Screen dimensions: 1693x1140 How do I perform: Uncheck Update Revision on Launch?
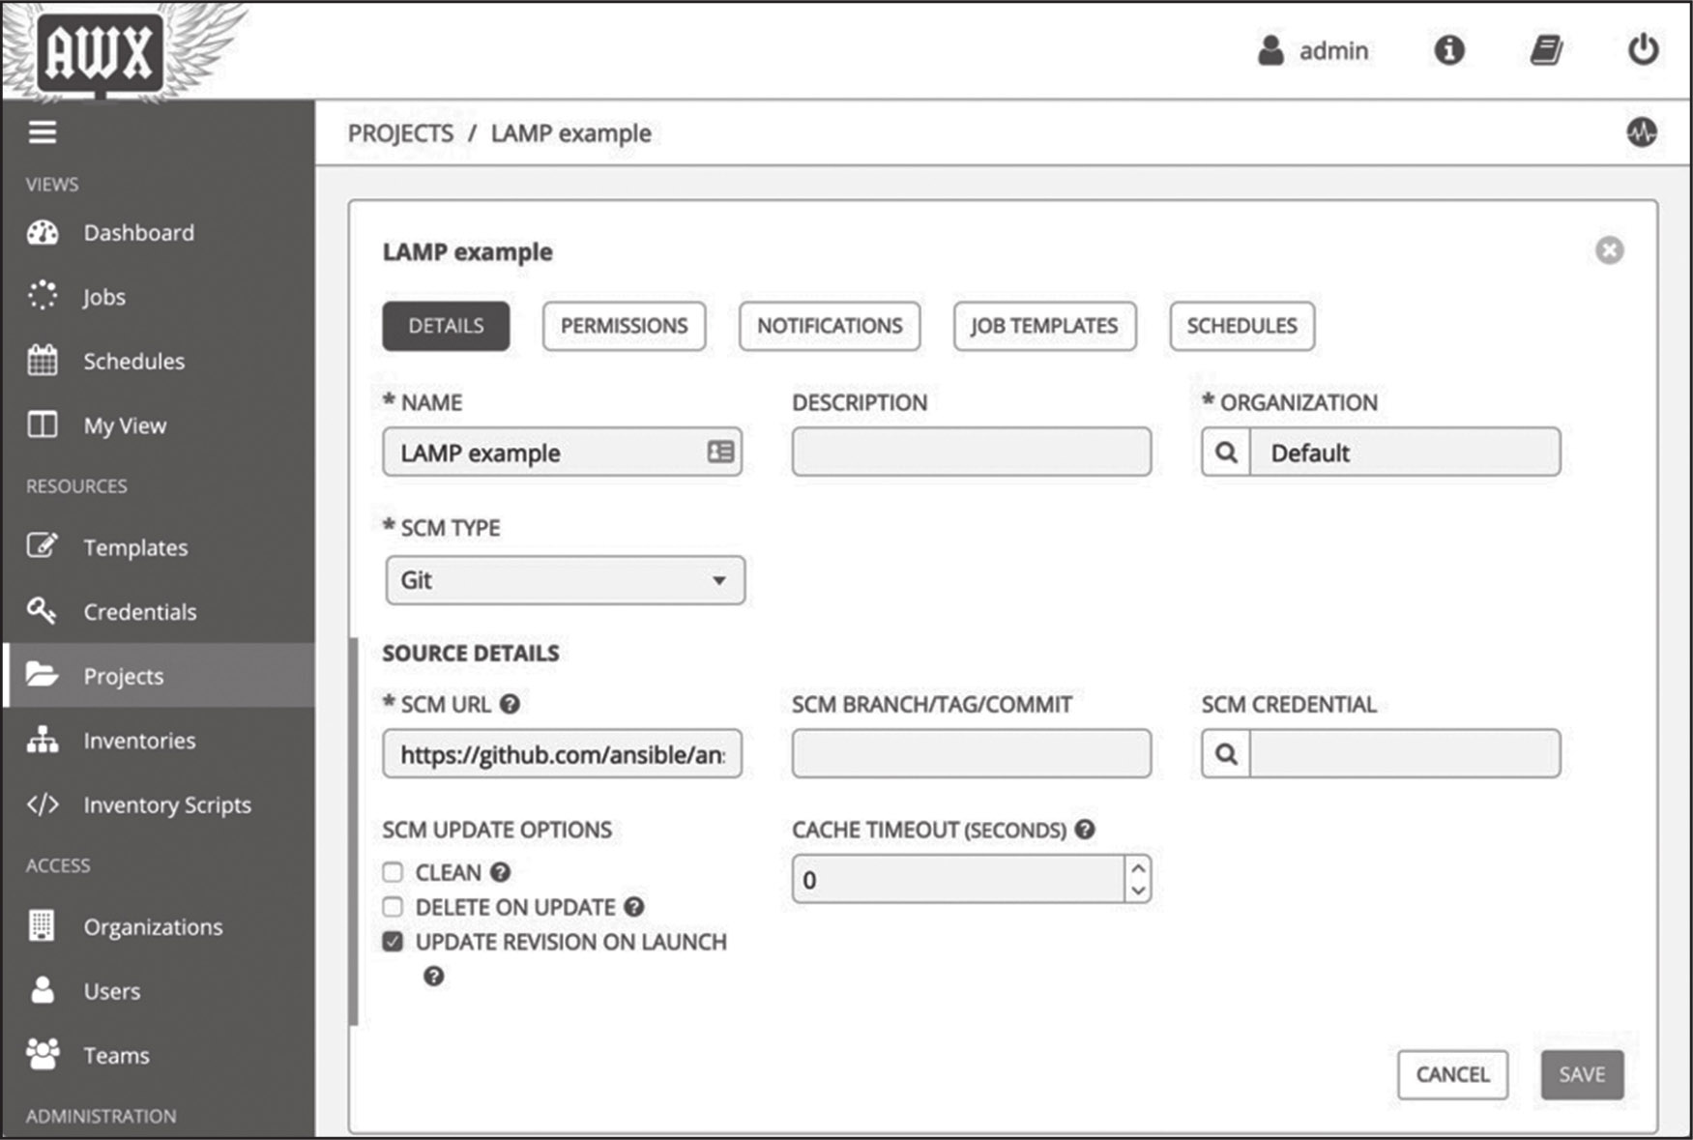pyautogui.click(x=393, y=942)
